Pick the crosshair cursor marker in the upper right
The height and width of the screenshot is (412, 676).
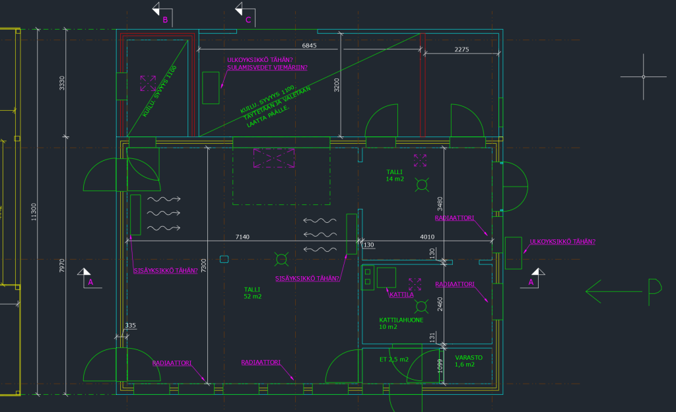pos(644,77)
